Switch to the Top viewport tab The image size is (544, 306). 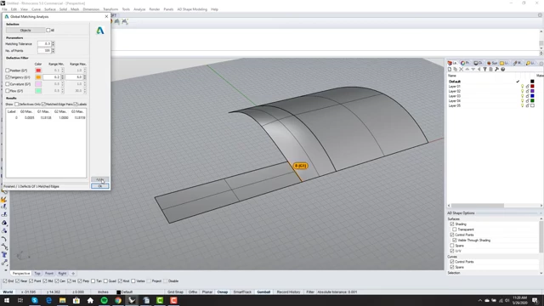click(37, 274)
